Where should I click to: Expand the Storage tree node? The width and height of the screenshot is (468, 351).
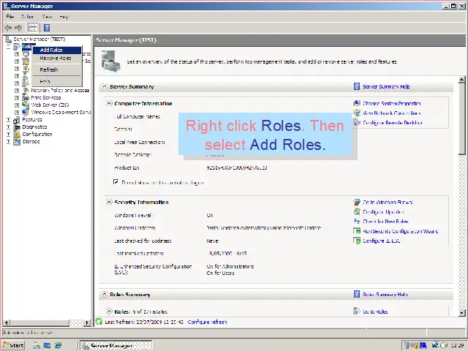8,142
